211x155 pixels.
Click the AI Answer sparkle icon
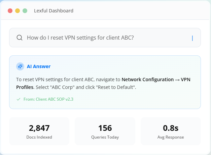[x=20, y=66]
